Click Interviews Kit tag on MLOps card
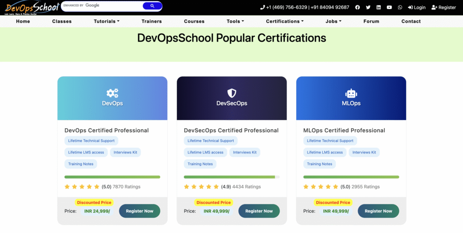Viewport: 463px width, 233px height. tap(364, 152)
